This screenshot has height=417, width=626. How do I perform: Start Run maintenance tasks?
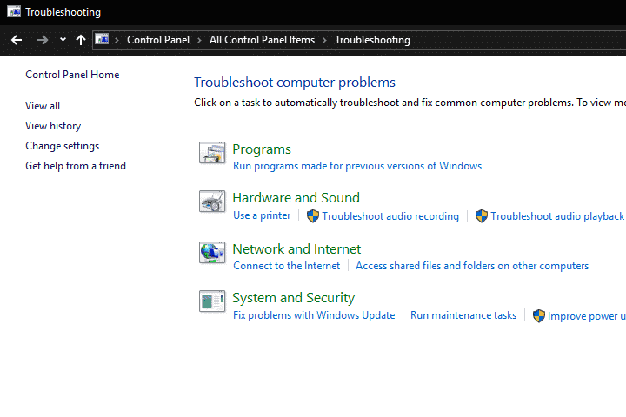pyautogui.click(x=463, y=315)
